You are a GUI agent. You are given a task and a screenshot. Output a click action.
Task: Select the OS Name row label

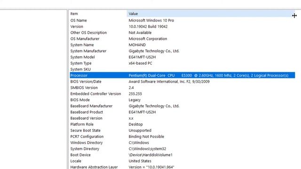coord(79,20)
